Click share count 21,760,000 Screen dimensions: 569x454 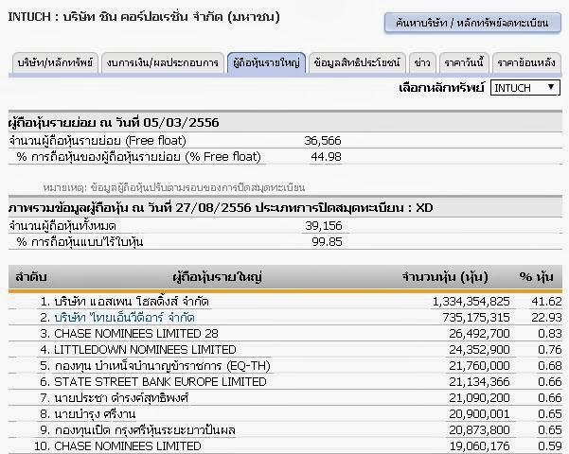(x=479, y=366)
